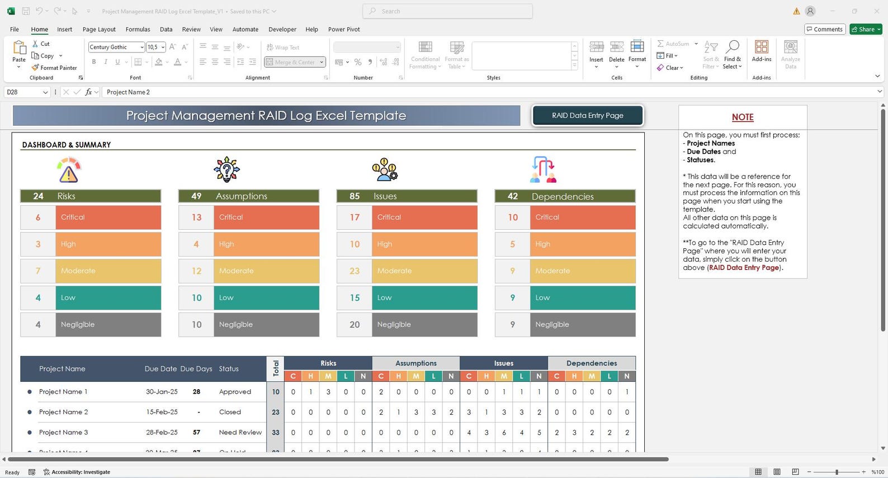Click the formula bar showing Project Name 2

[488, 92]
